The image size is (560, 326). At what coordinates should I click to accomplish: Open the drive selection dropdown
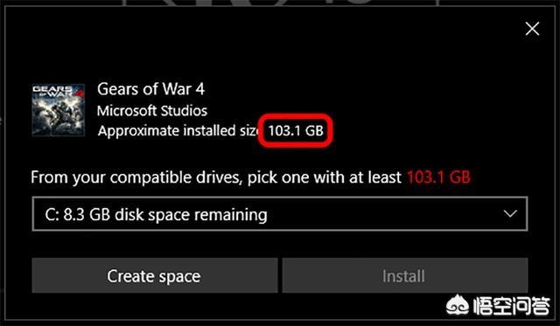pos(280,213)
